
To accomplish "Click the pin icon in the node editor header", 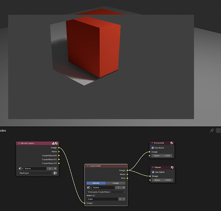I will coord(212,130).
